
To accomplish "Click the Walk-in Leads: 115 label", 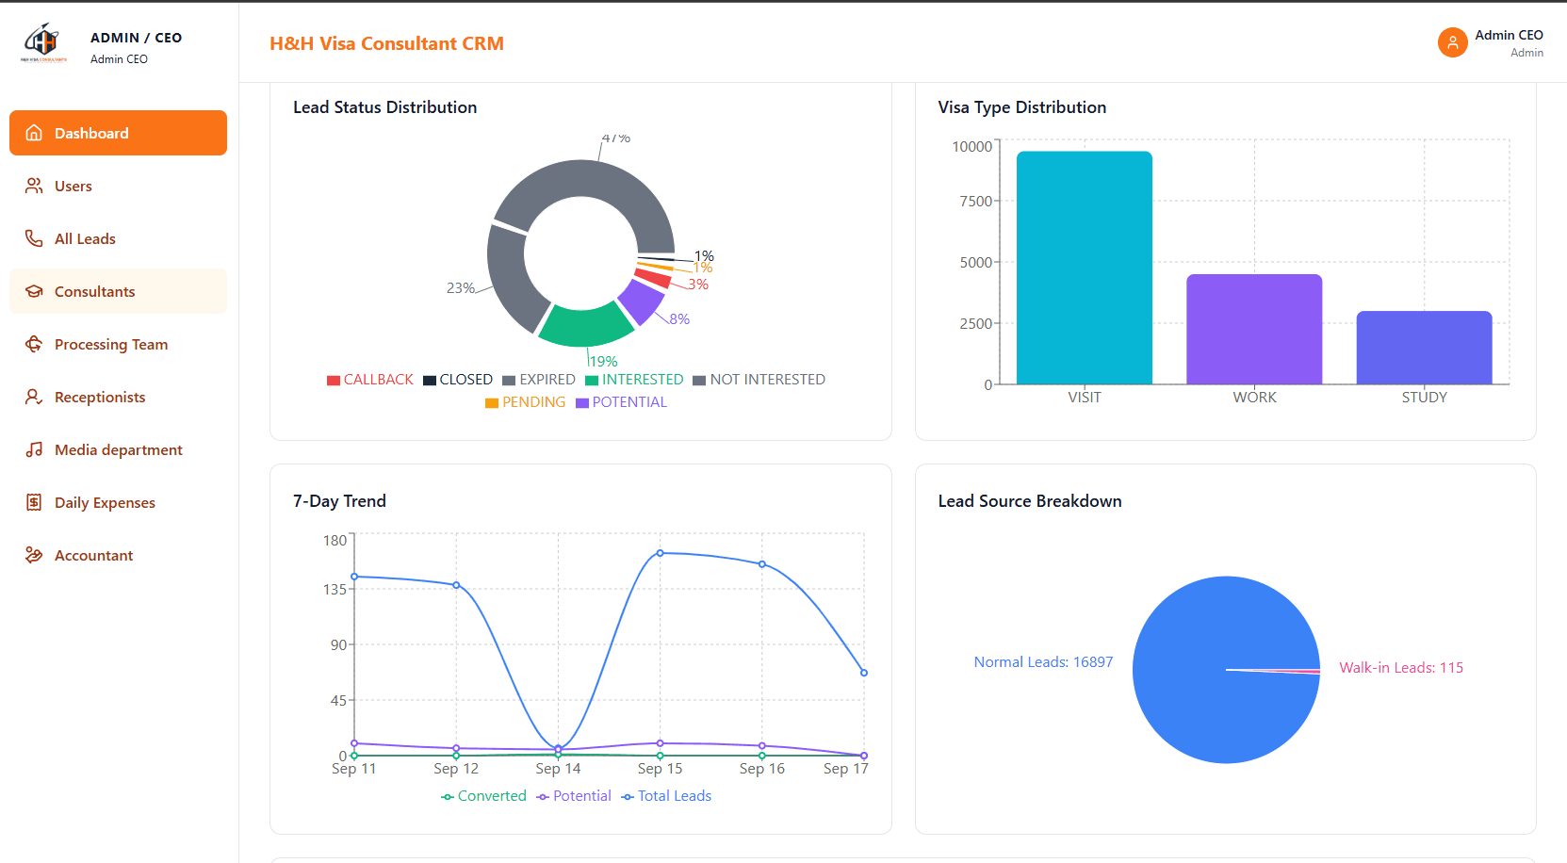I will (1401, 668).
